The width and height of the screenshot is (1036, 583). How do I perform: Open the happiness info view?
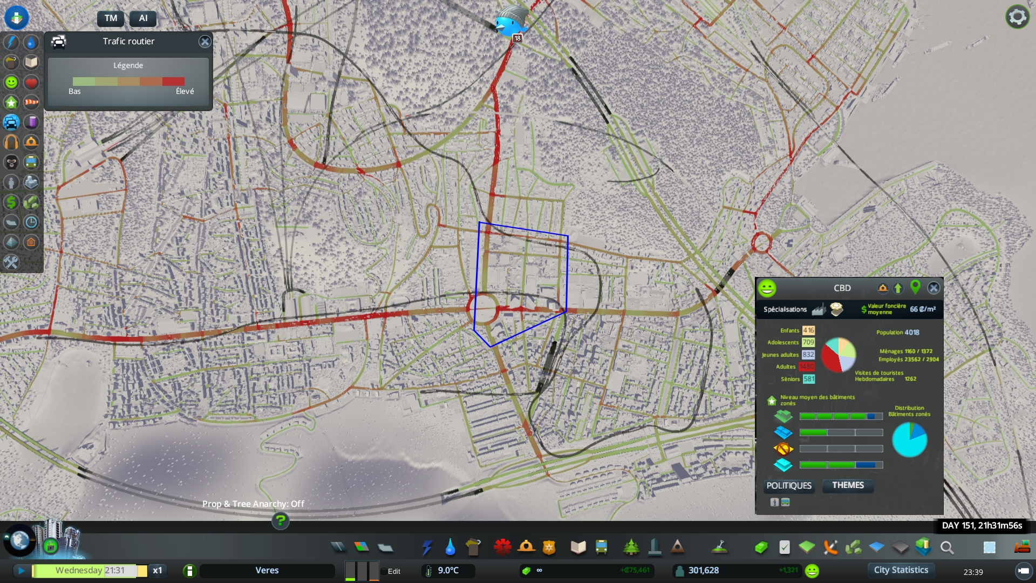coord(11,83)
